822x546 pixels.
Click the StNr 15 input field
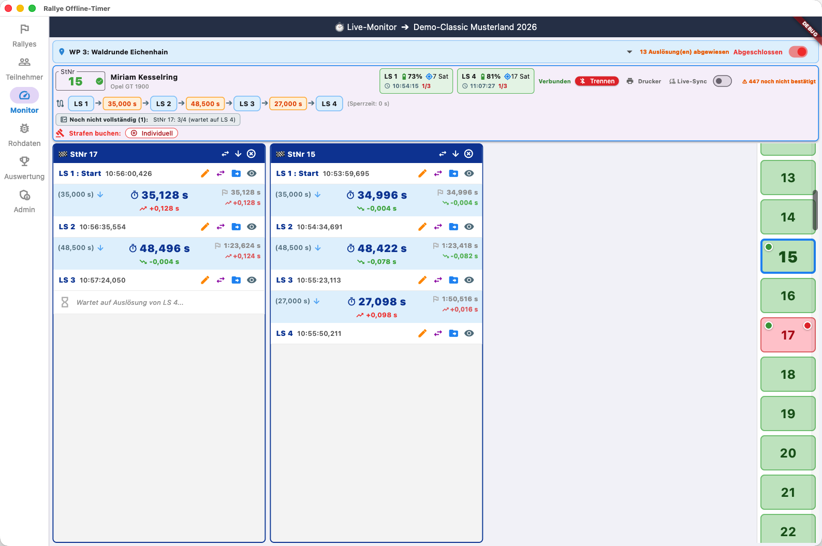tap(80, 81)
